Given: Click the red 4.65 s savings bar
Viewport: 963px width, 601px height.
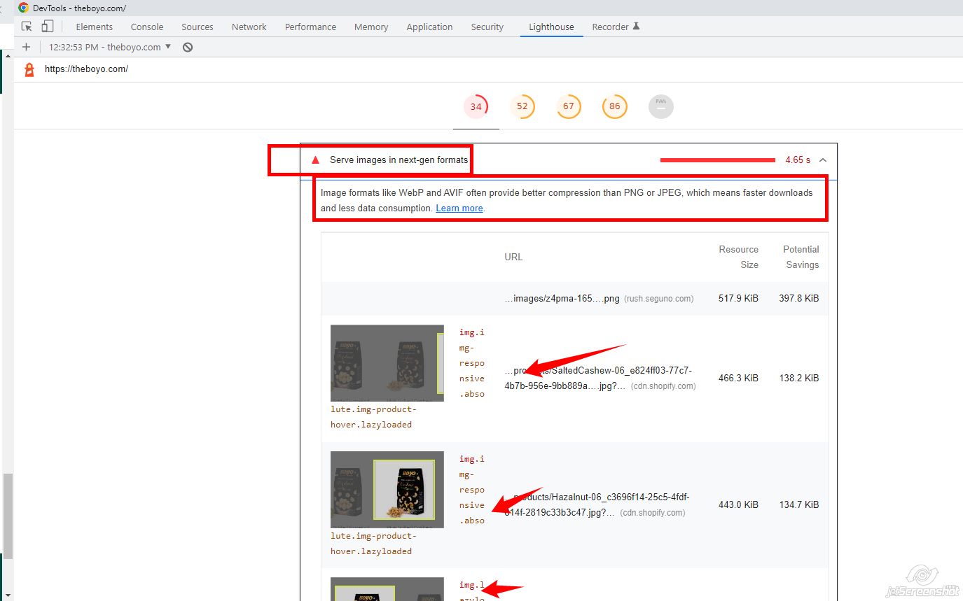Looking at the screenshot, I should point(717,160).
